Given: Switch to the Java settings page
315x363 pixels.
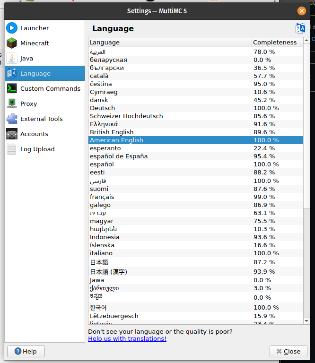Looking at the screenshot, I should coord(45,58).
